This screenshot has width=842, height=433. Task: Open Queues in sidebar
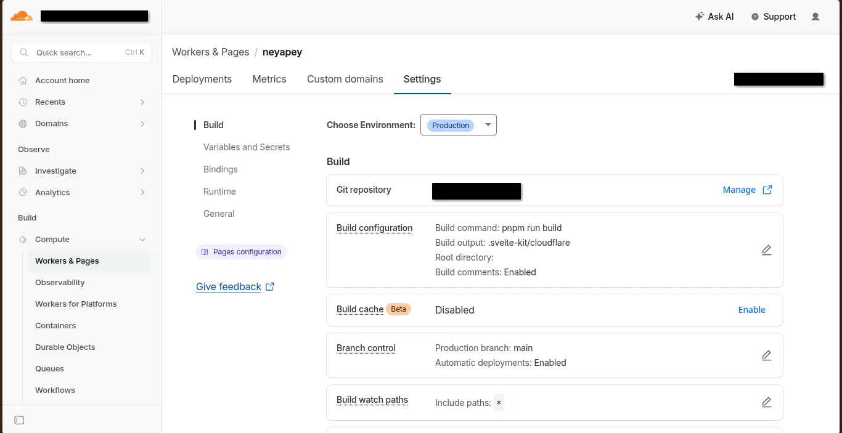[x=49, y=369]
